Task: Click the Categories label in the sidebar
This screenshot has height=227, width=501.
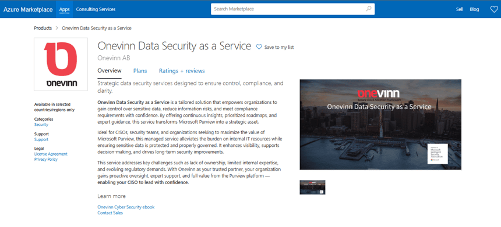Action: click(x=44, y=119)
